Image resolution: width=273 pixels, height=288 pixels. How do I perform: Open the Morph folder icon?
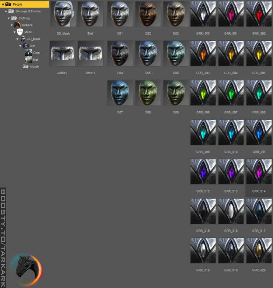tap(26, 66)
